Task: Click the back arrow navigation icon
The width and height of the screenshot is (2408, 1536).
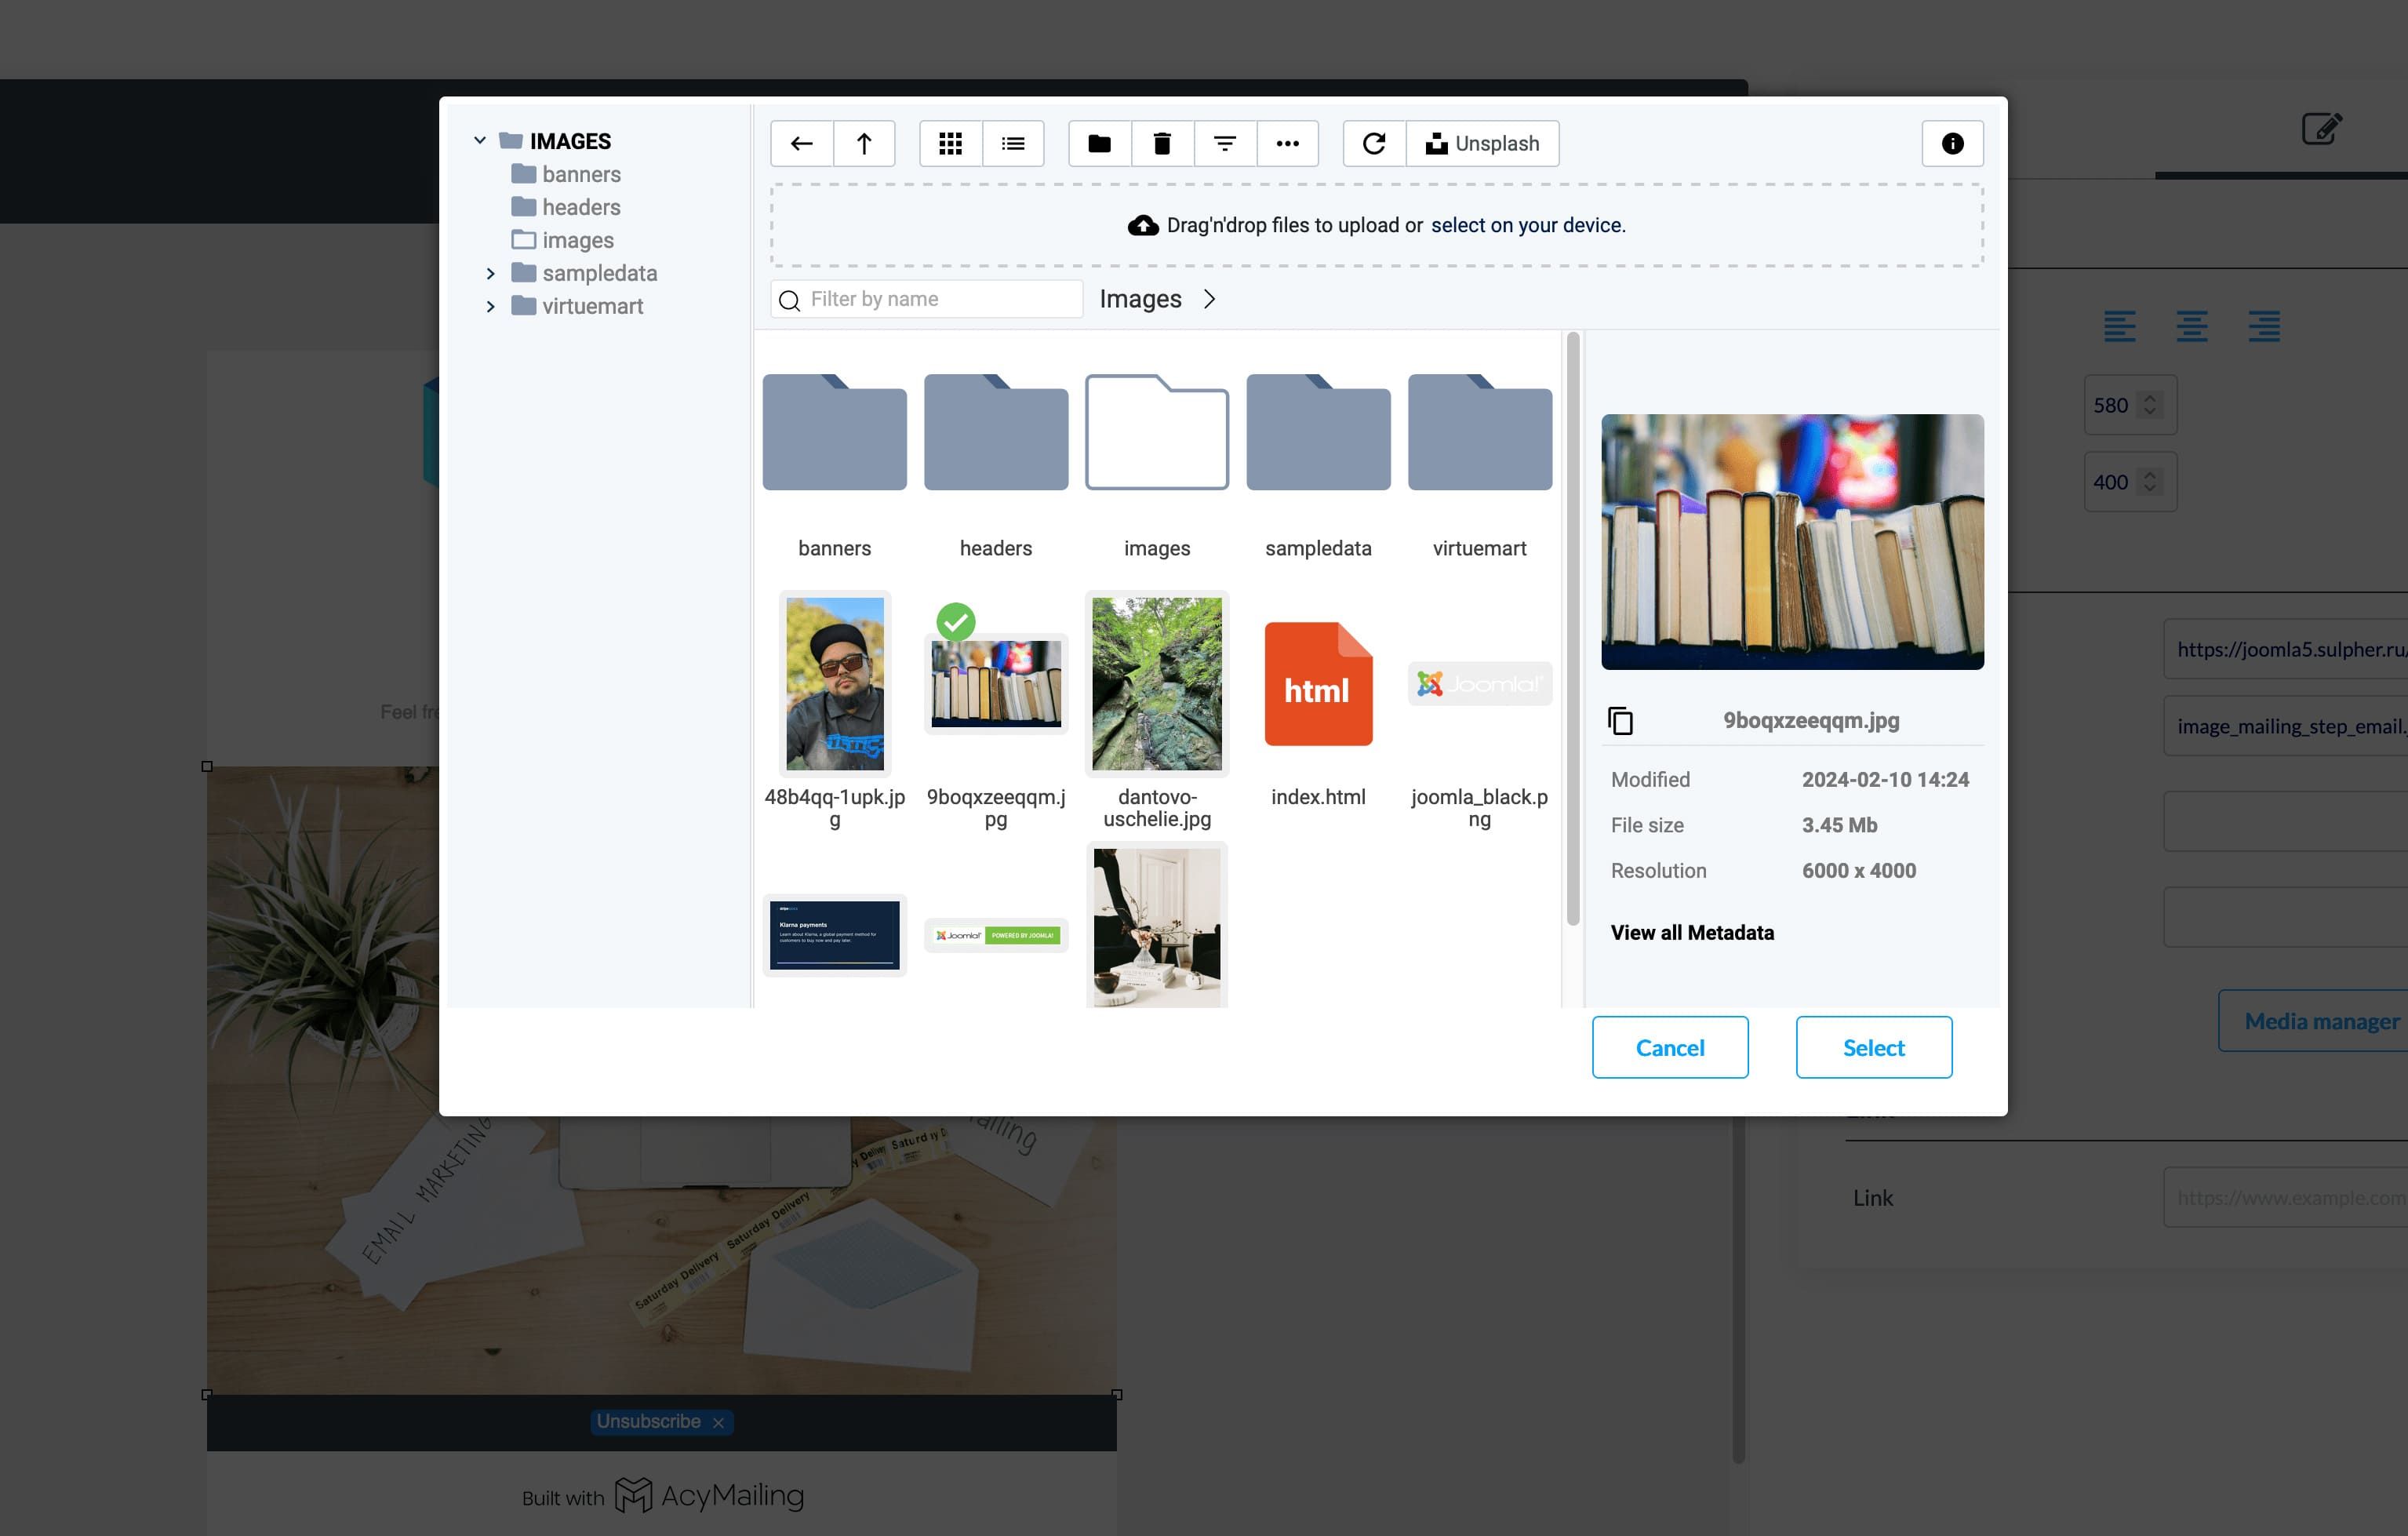Action: (801, 144)
